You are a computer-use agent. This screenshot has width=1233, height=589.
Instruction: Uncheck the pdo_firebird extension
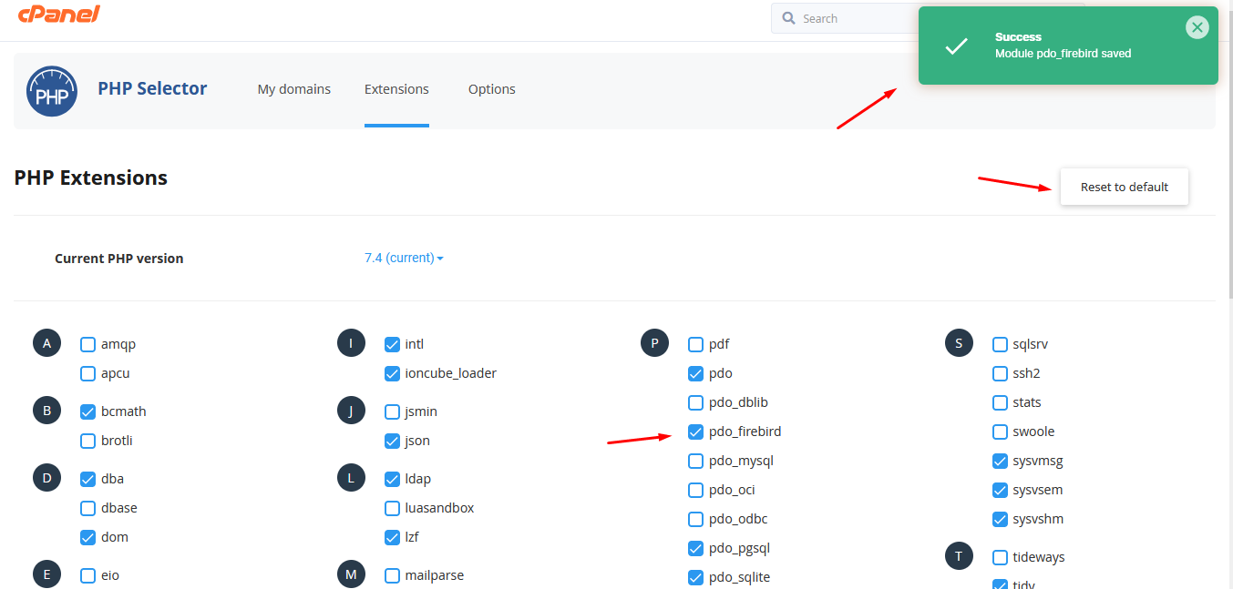click(695, 432)
